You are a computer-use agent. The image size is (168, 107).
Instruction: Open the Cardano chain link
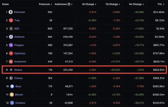pos(20,103)
